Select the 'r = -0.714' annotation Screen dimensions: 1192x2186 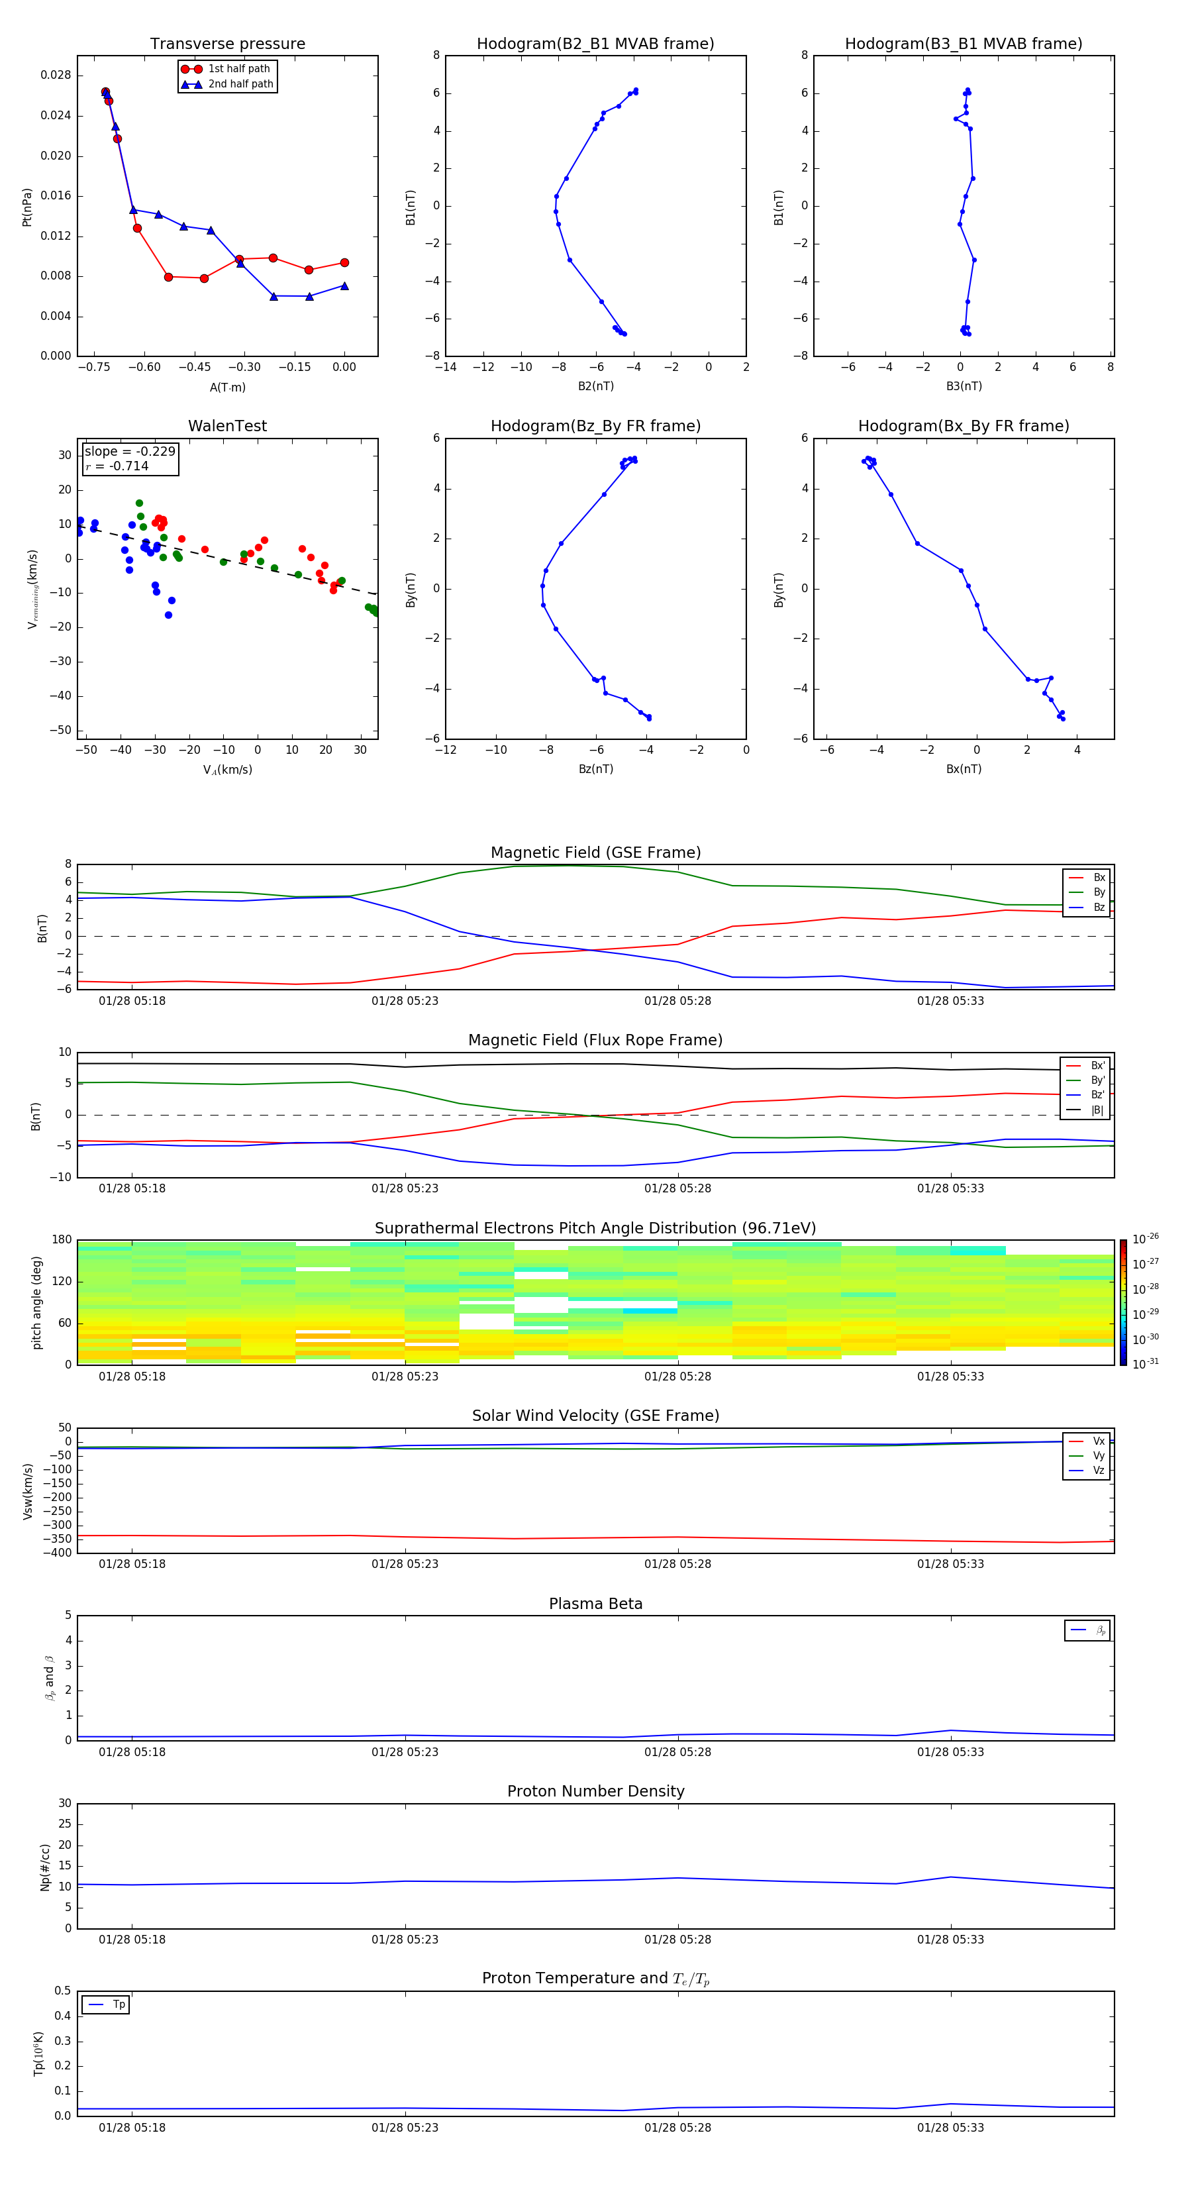click(x=117, y=466)
